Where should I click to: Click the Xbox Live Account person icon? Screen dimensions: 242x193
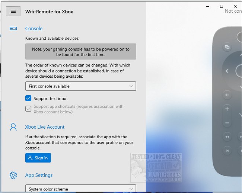[13, 127]
